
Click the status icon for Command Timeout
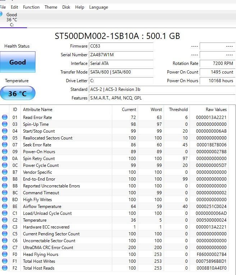click(5, 192)
